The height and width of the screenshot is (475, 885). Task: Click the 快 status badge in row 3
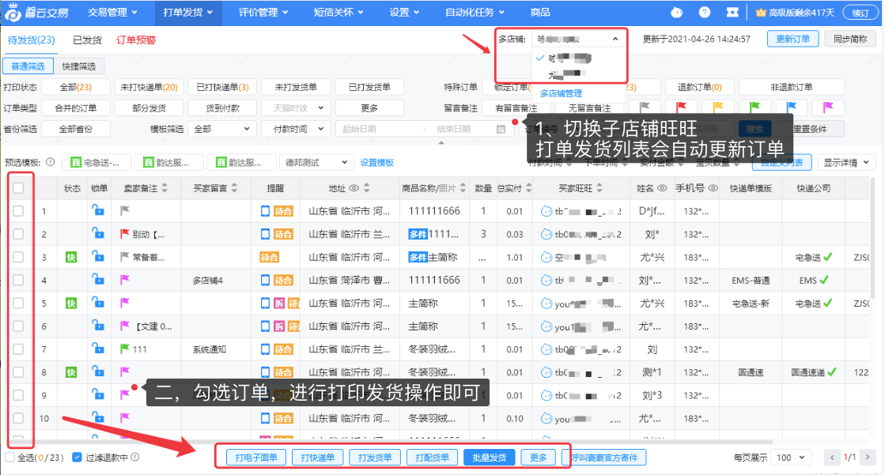[x=71, y=257]
